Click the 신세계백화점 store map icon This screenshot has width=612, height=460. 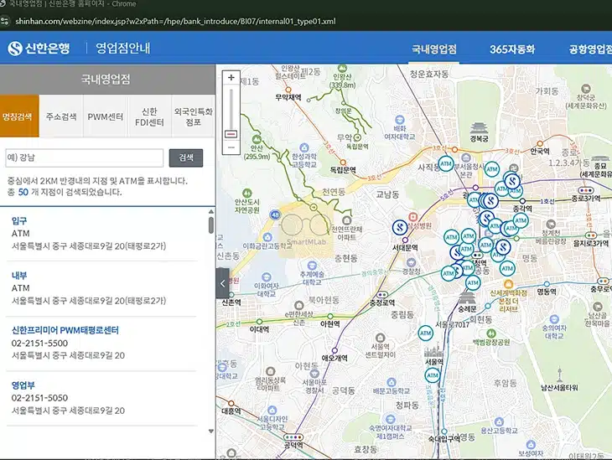[508, 284]
